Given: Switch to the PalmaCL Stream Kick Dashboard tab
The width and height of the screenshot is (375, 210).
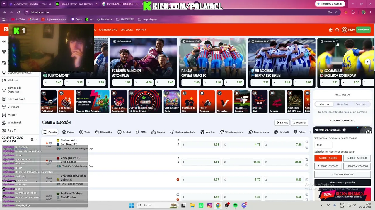Looking at the screenshot, I should 77,4.
